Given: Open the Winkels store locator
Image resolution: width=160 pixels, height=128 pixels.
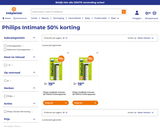Looking at the screenshot, I should point(7,18).
